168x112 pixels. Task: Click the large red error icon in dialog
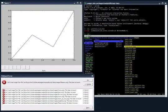(x=4, y=82)
